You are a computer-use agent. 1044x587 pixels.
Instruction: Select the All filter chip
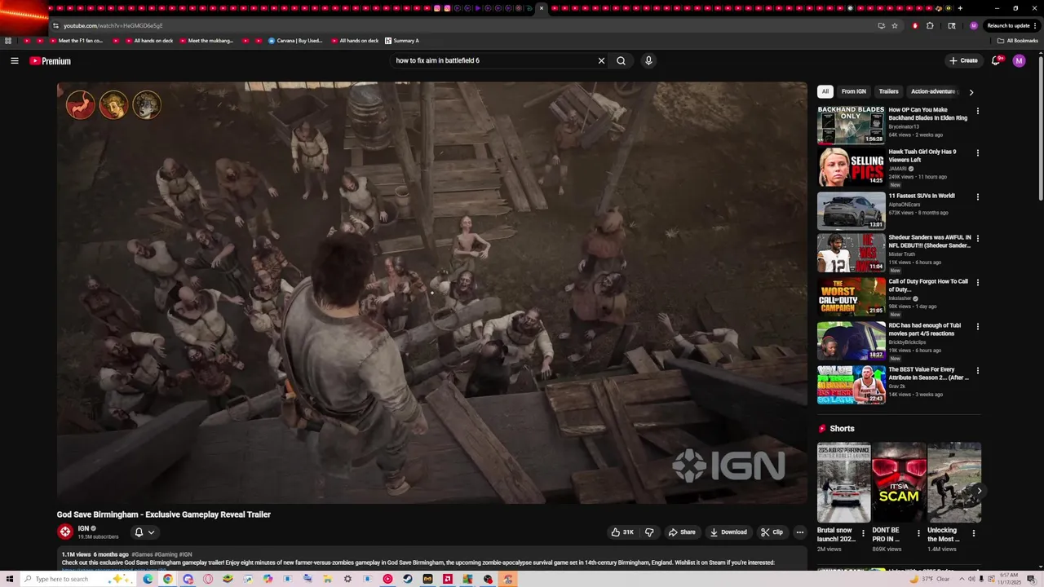pos(825,91)
